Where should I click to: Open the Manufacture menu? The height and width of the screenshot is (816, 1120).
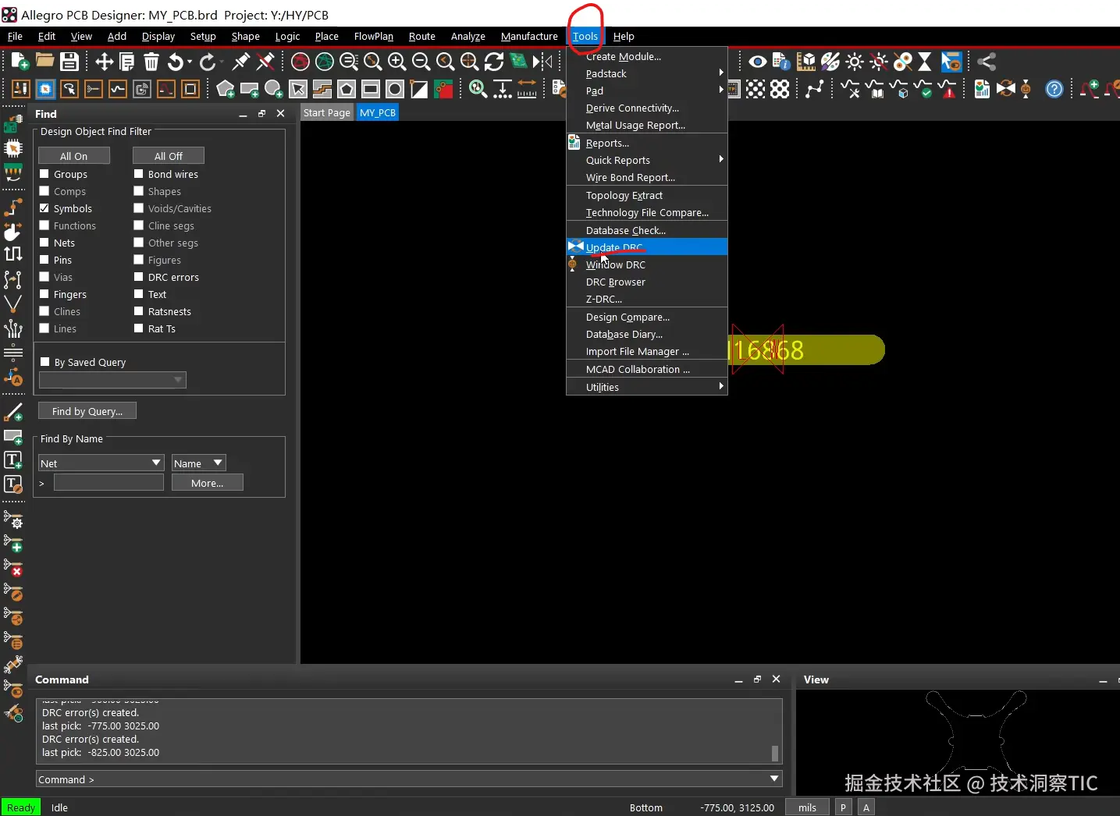pos(529,36)
